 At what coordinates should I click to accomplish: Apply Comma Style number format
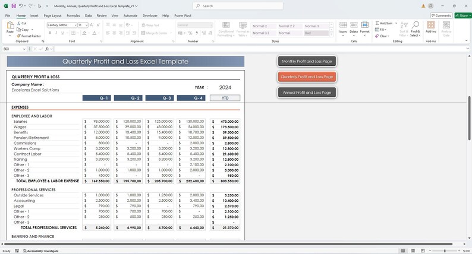point(197,33)
